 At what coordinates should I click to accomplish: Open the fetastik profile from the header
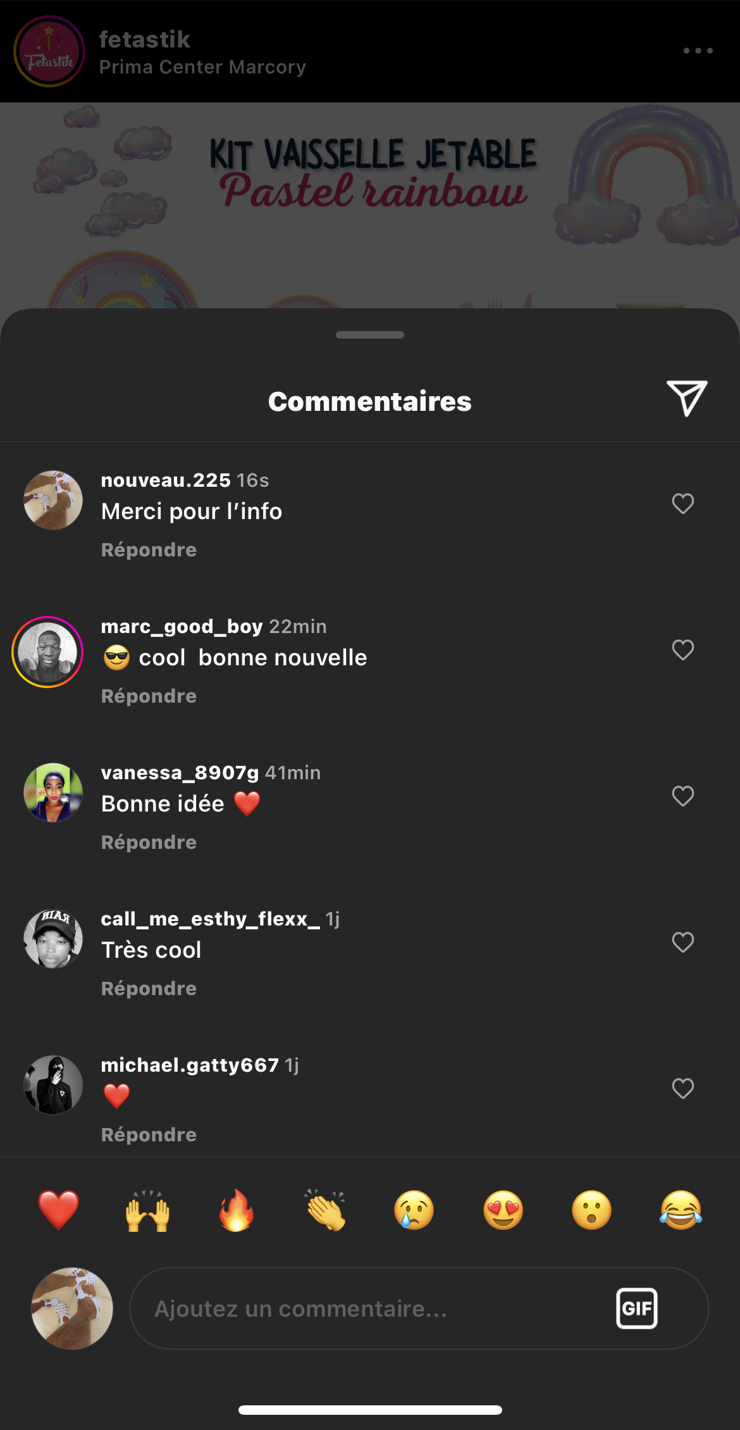pos(144,39)
